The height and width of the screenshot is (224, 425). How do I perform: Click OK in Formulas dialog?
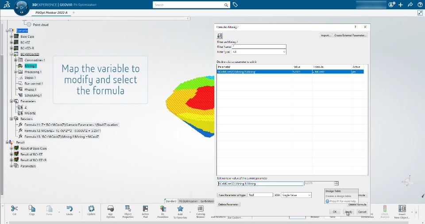click(335, 212)
